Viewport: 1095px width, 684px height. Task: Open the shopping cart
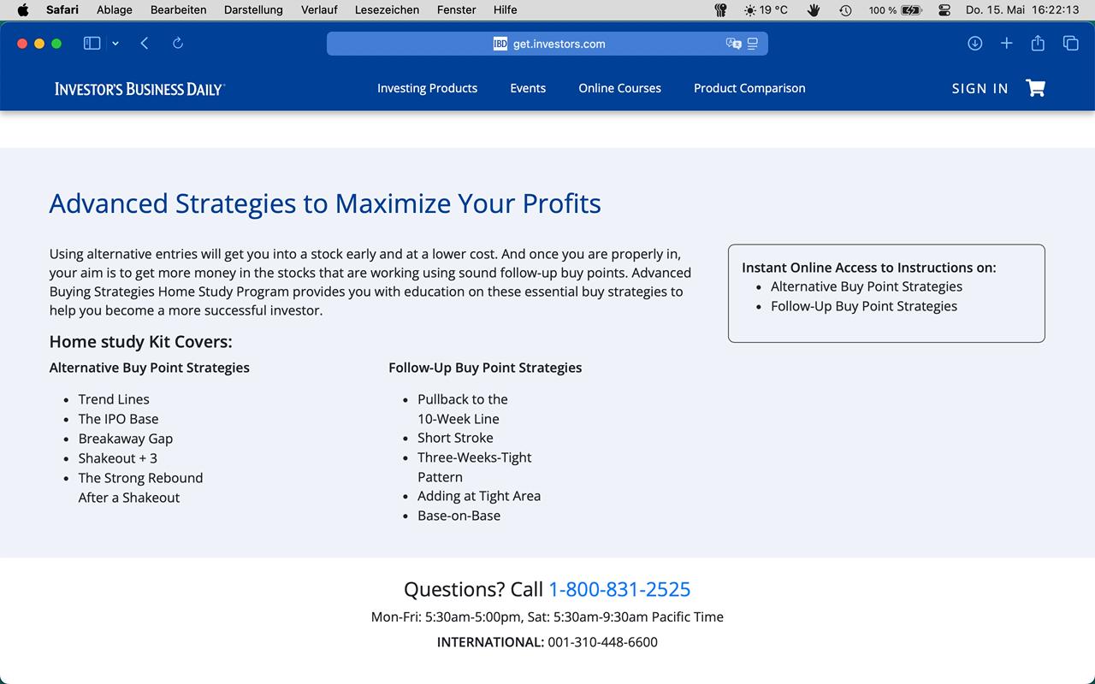pos(1035,88)
